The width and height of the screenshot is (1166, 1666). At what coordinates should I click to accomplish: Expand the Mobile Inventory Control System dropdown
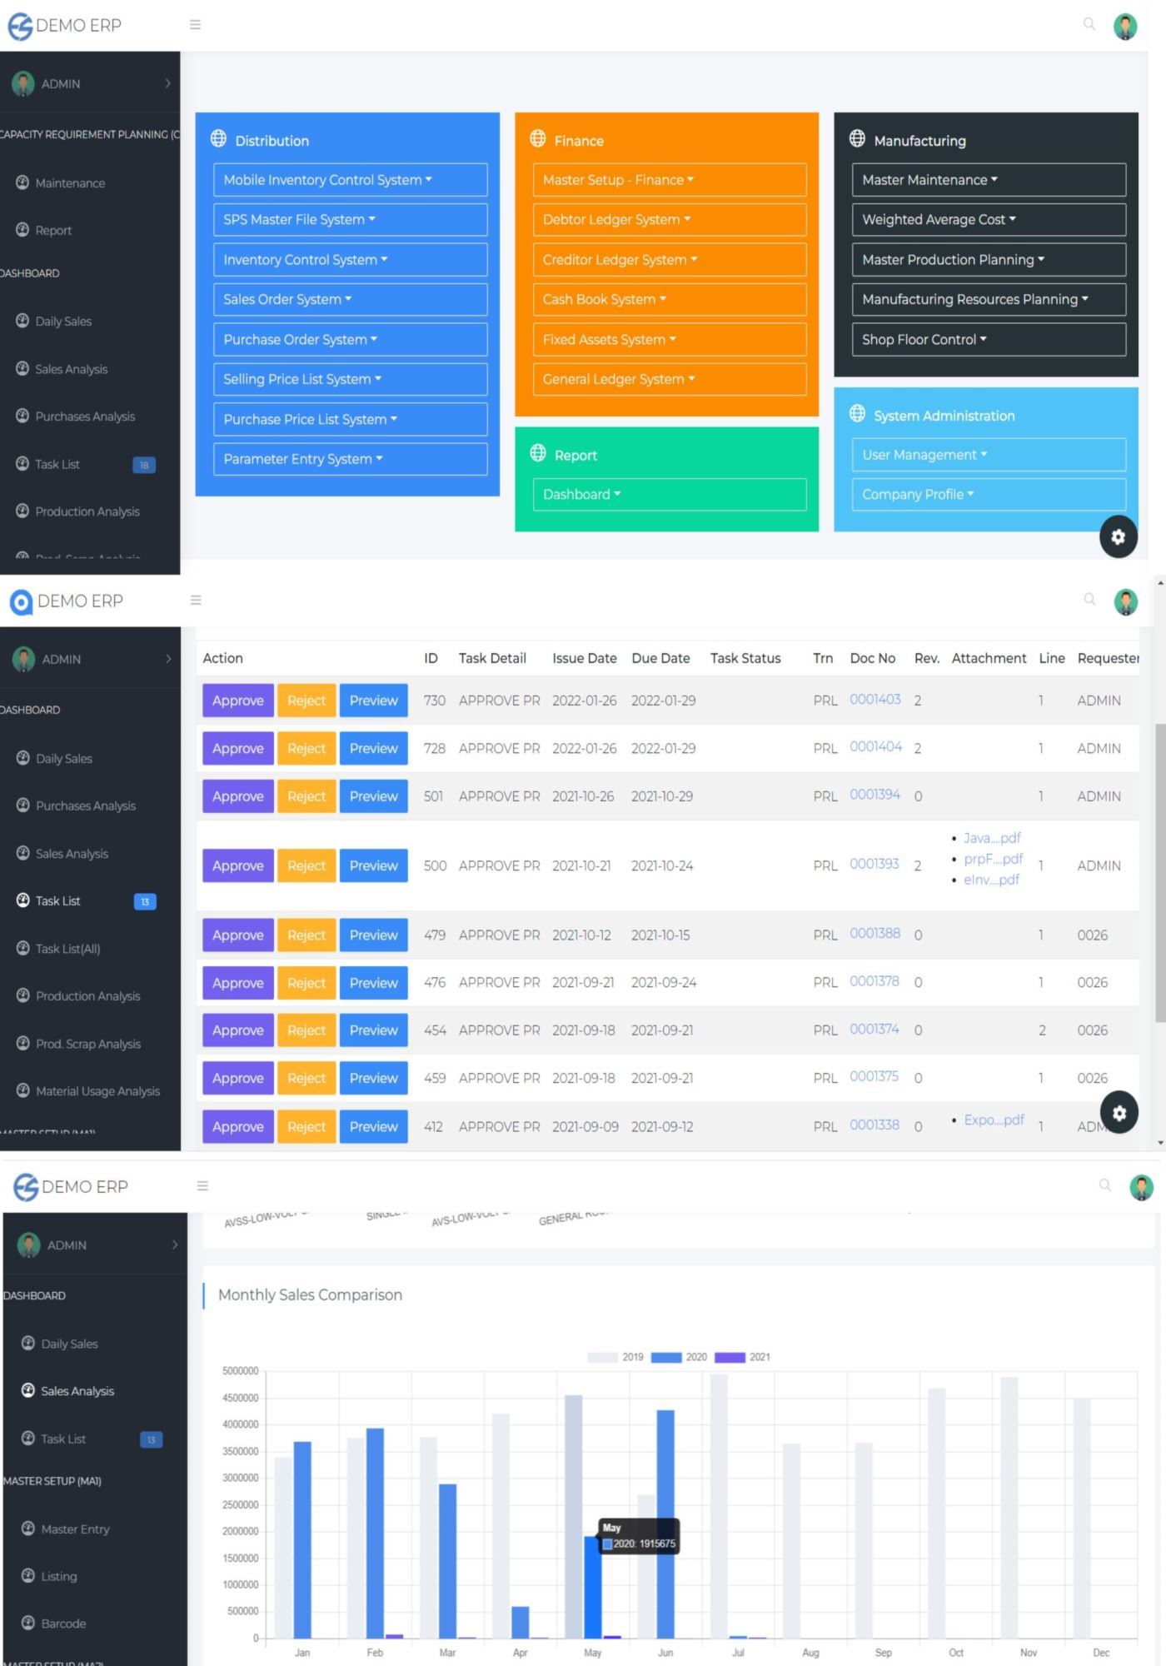pyautogui.click(x=350, y=180)
